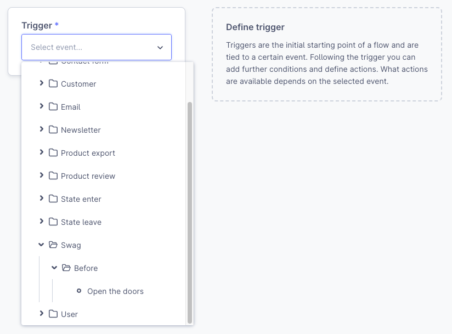Screen dimensions: 452x334
Task: Click the folder icon beside Email
Action: 53,107
